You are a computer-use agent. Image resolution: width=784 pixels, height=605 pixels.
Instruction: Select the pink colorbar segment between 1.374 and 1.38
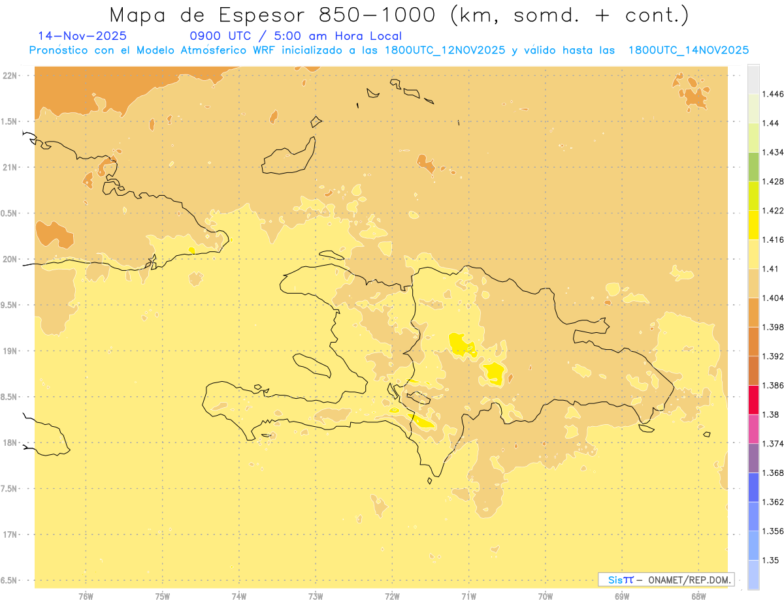tap(753, 429)
